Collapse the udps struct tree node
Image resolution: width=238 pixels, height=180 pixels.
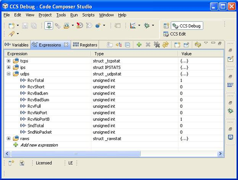(9, 74)
